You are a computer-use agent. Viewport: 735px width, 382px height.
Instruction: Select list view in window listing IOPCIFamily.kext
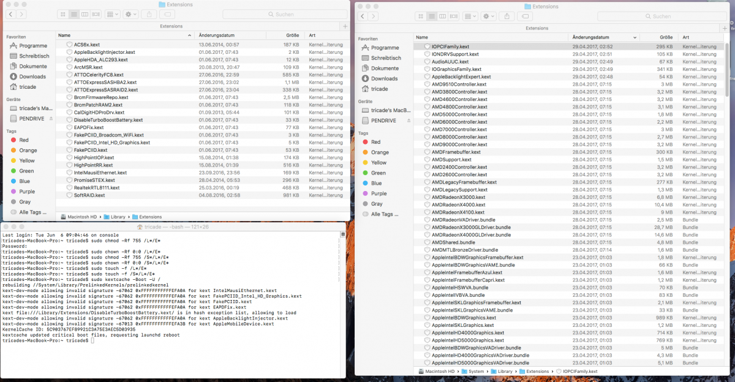click(x=432, y=15)
